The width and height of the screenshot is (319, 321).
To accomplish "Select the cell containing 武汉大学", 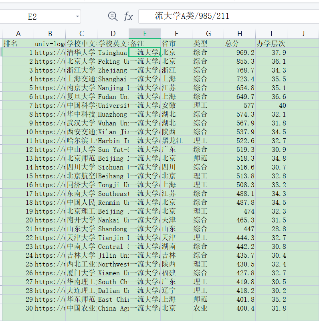I will [x=81, y=123].
